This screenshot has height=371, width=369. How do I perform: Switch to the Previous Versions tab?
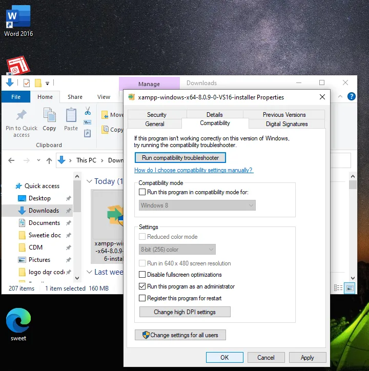(x=284, y=114)
